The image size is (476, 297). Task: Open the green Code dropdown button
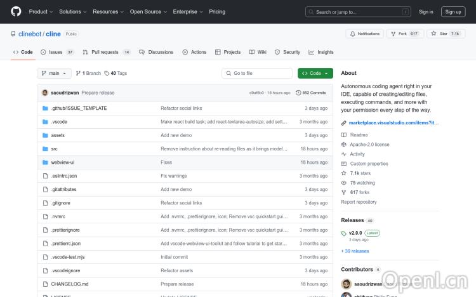(315, 74)
